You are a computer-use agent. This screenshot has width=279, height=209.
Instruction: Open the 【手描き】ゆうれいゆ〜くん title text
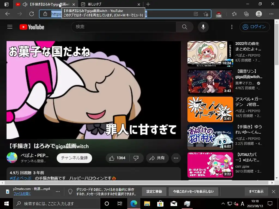point(248,129)
